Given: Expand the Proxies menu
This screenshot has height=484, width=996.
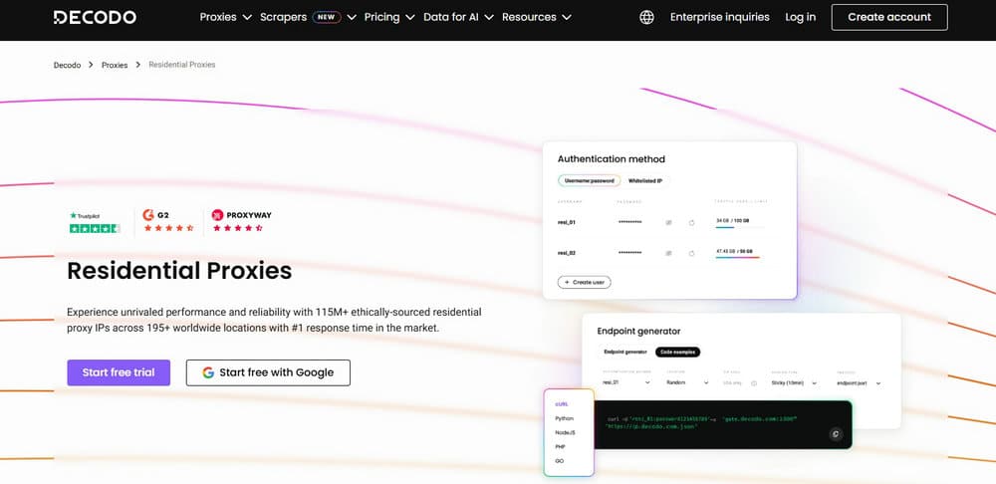Looking at the screenshot, I should pyautogui.click(x=225, y=17).
